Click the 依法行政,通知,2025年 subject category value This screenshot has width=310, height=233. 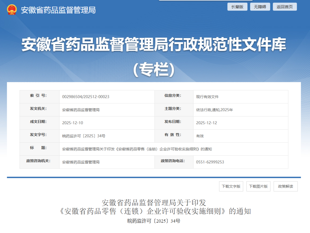[214, 110]
